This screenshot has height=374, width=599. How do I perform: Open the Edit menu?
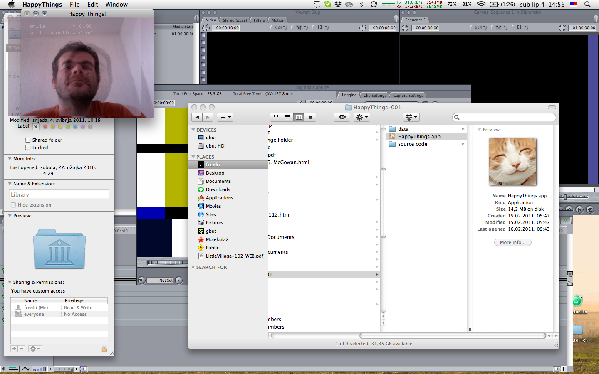(x=93, y=5)
